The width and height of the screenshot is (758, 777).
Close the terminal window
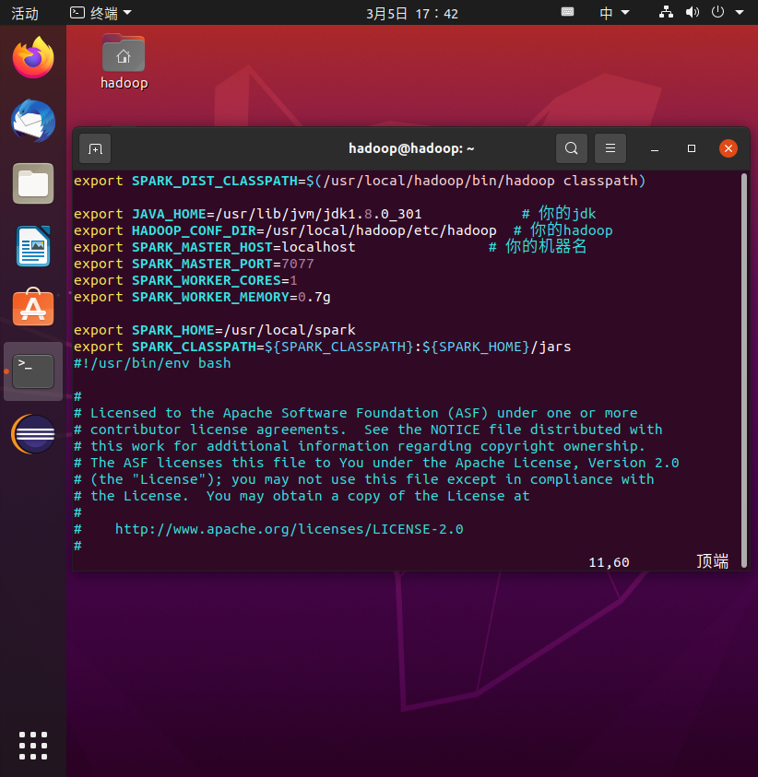pos(728,148)
